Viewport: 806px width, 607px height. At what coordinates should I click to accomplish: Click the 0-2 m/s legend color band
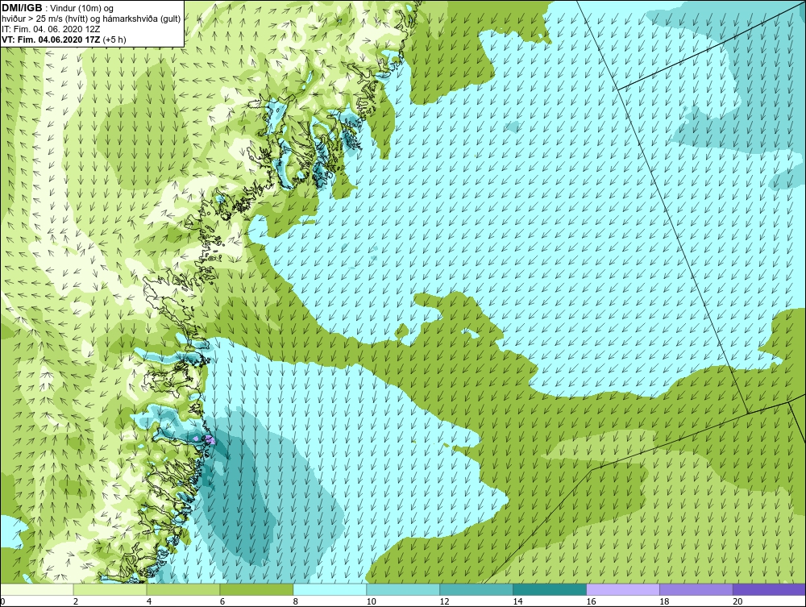tap(37, 589)
